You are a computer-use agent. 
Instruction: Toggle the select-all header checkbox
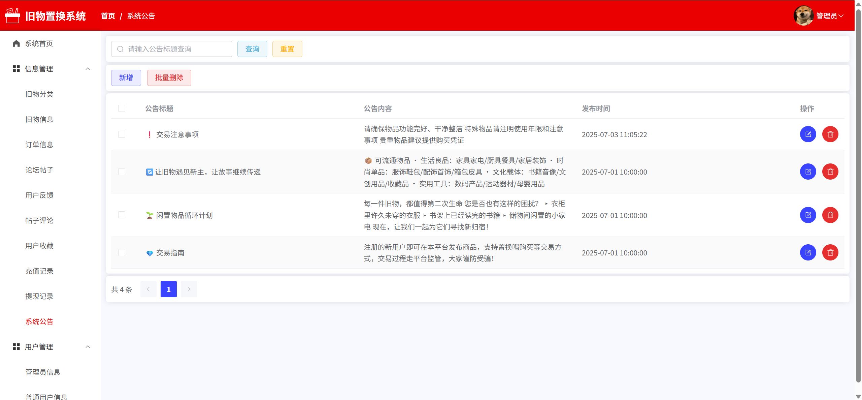pos(122,109)
